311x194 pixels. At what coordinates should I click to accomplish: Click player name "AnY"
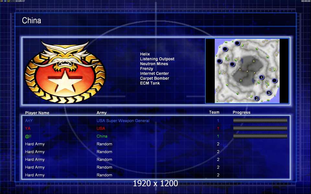pyautogui.click(x=29, y=121)
